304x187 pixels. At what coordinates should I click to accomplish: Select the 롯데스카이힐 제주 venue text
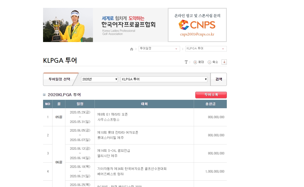[111, 138]
